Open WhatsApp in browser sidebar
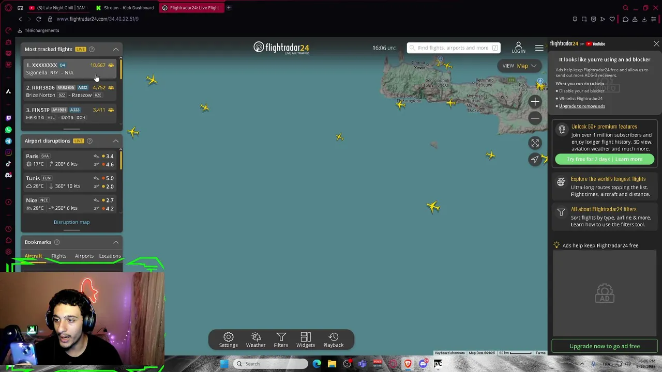Screen dimensions: 662x372 (x=8, y=130)
